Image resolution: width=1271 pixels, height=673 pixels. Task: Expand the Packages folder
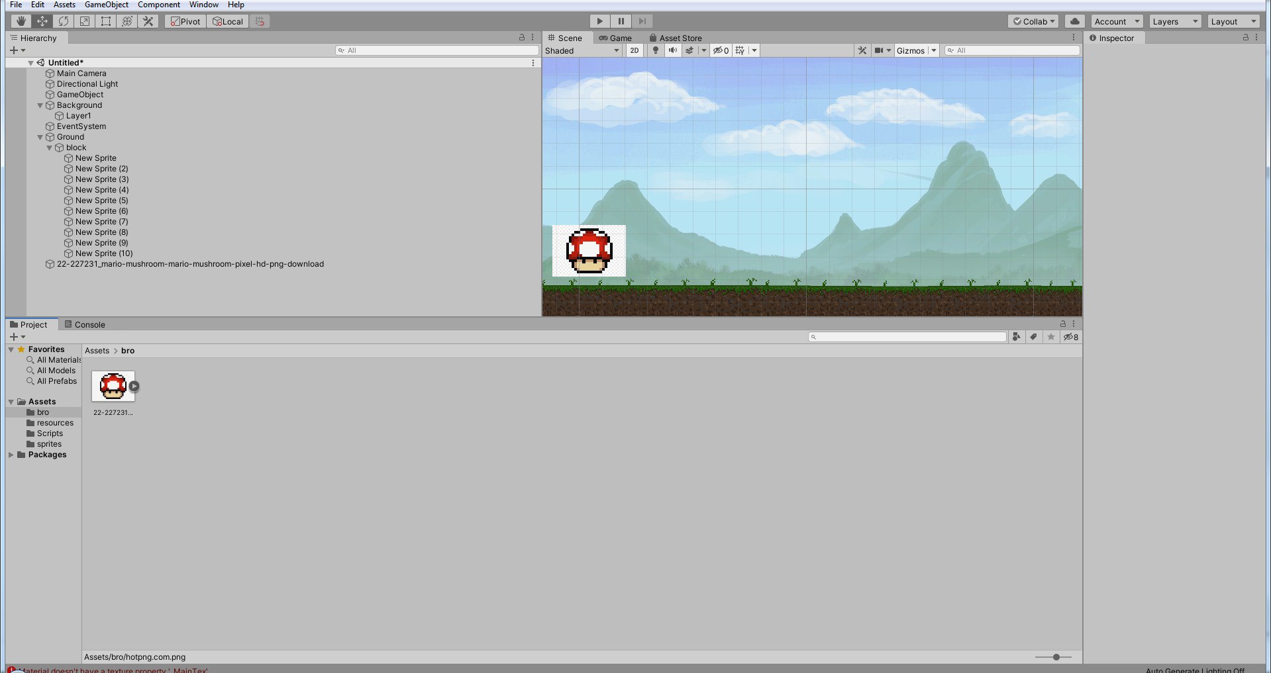click(11, 455)
